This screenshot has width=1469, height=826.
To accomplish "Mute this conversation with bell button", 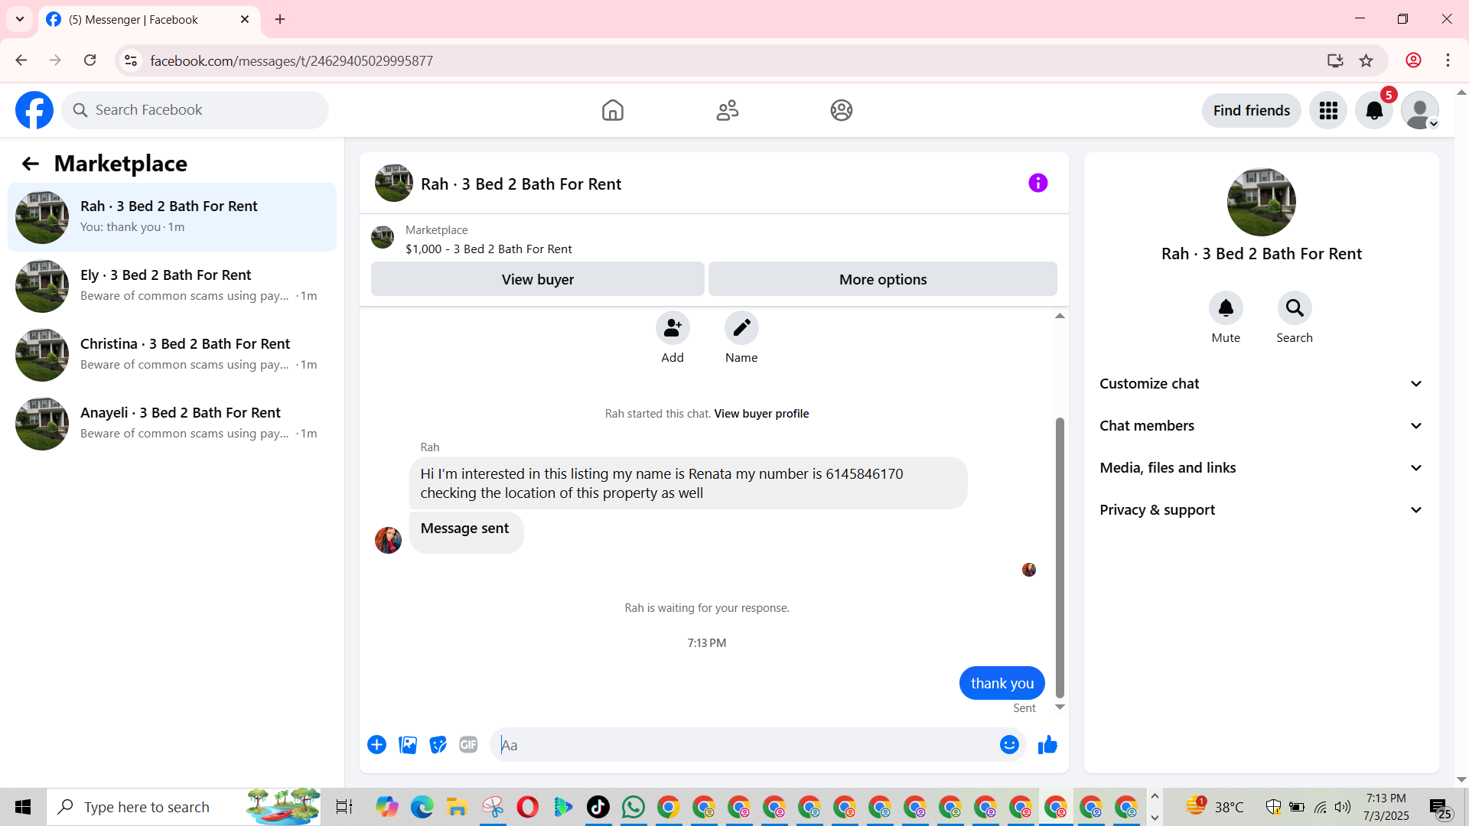I will click(1226, 307).
